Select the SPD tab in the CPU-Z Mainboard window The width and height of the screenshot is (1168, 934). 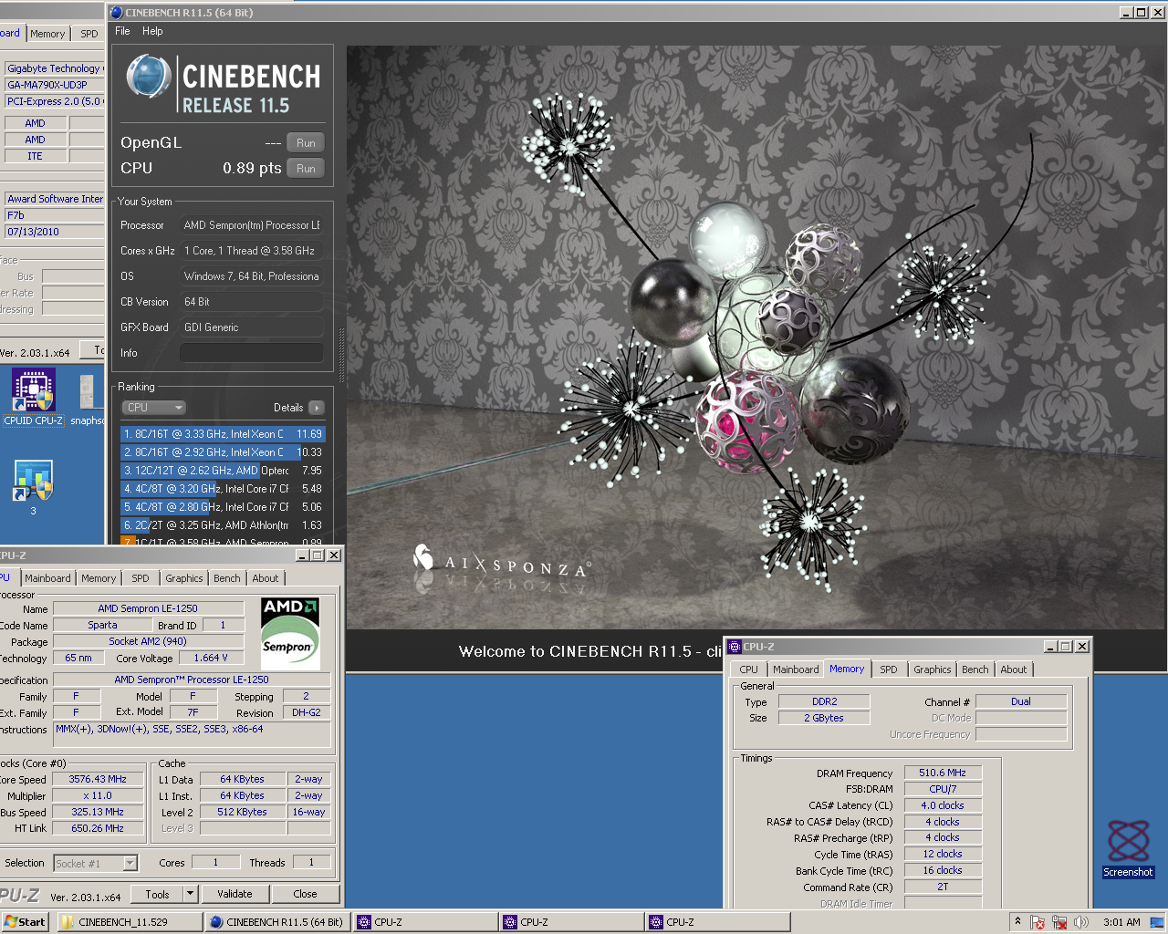click(x=89, y=34)
